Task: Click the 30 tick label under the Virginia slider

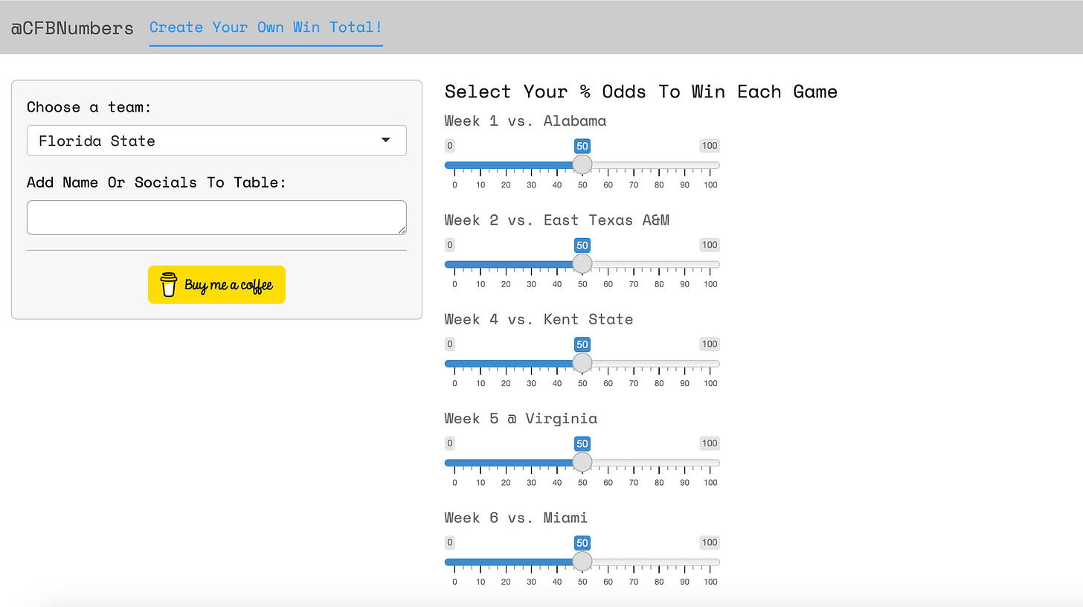Action: 531,483
